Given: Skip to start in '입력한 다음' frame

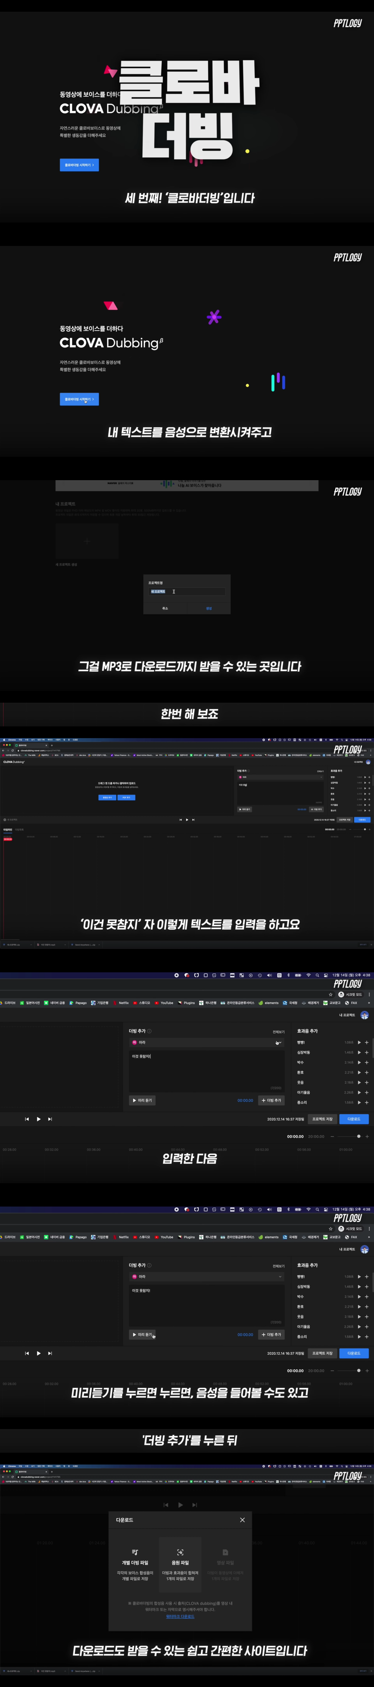Looking at the screenshot, I should [27, 1119].
